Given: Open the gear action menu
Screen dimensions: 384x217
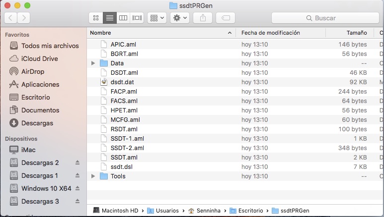Looking at the screenshot, I should point(180,18).
